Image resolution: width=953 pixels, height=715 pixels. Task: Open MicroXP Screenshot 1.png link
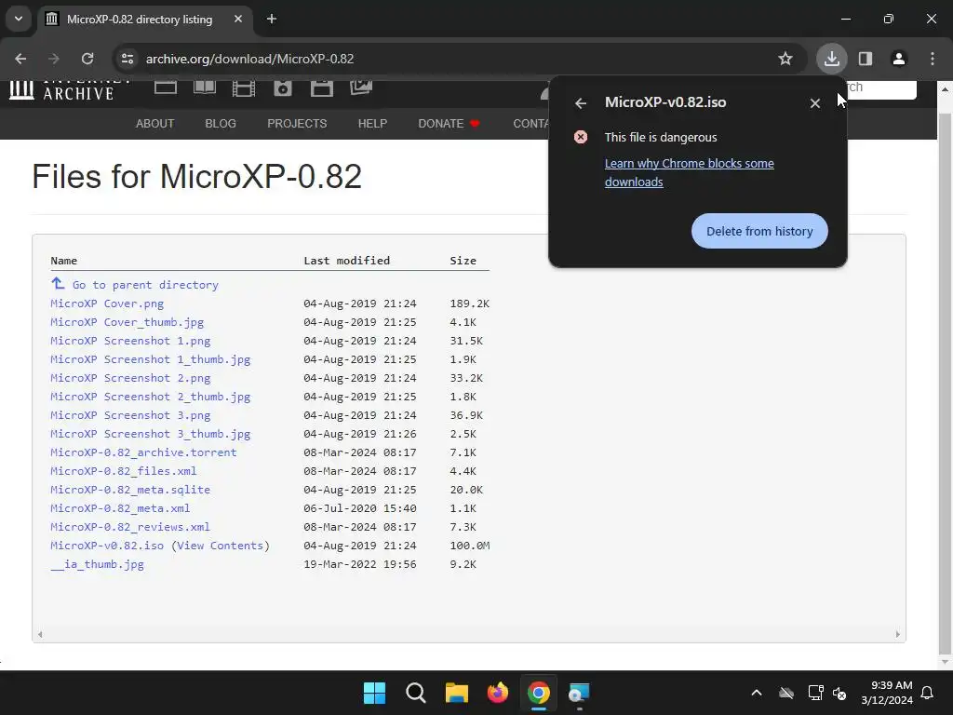(130, 341)
